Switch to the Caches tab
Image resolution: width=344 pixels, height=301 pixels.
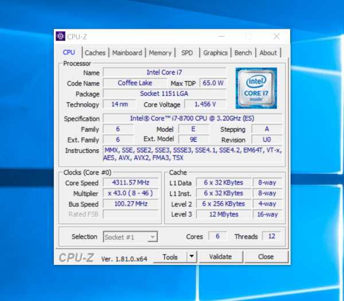pyautogui.click(x=95, y=53)
